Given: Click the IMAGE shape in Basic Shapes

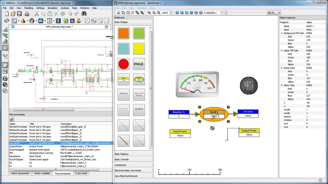Looking at the screenshot, I should 139,64.
